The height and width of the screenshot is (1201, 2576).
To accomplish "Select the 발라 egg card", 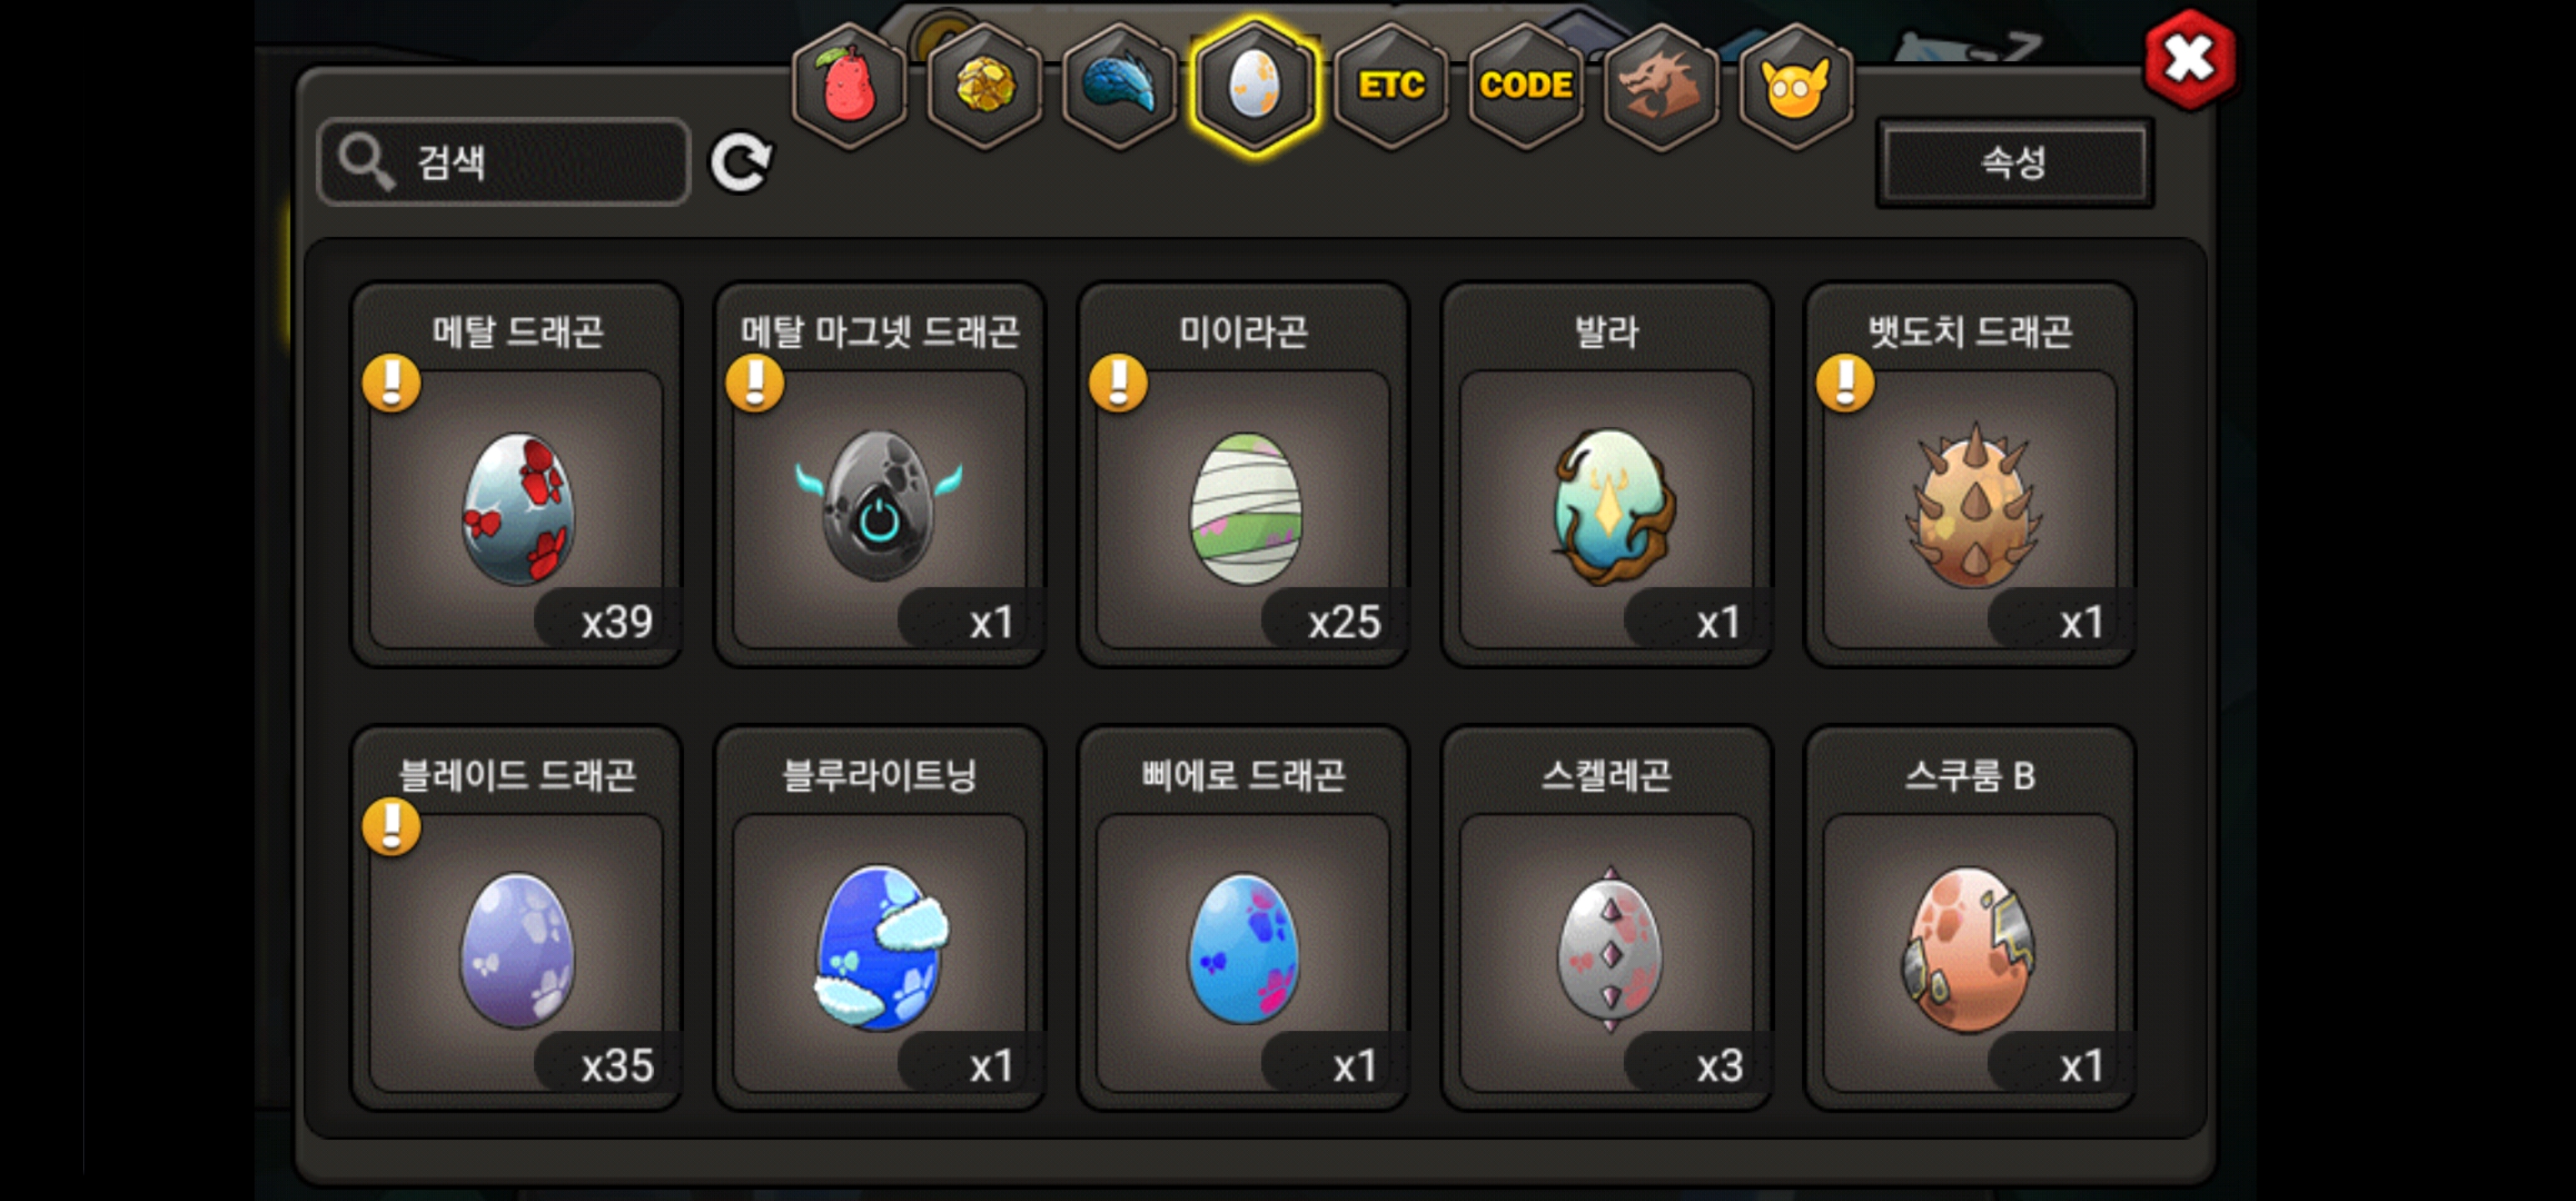I will coord(1606,475).
